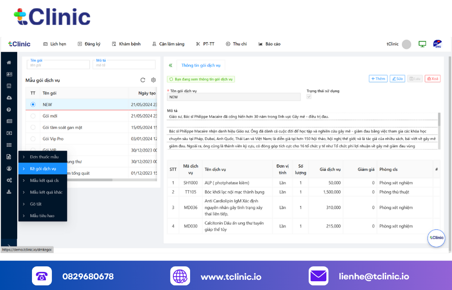Click the Sửa edit button
The width and height of the screenshot is (452, 290).
click(397, 79)
